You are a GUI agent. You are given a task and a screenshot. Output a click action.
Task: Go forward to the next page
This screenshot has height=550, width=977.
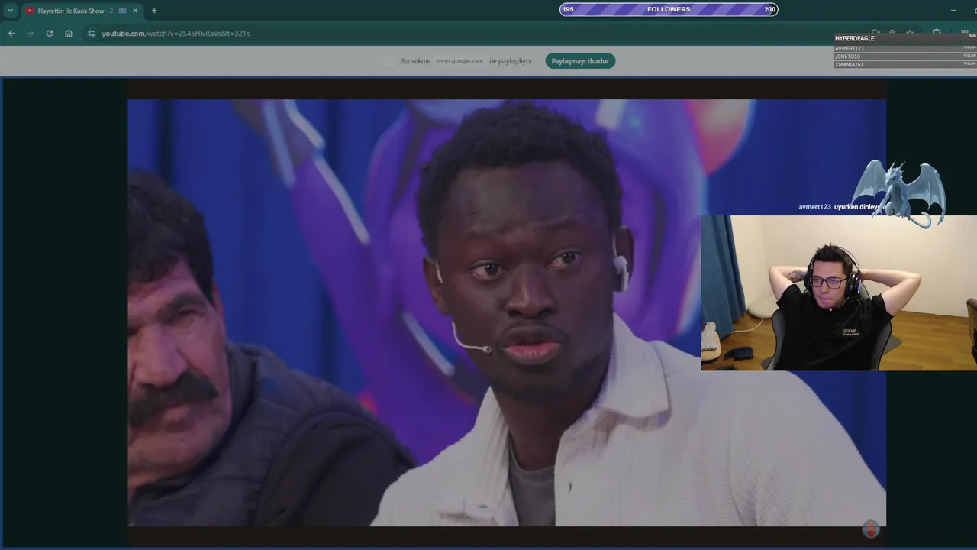click(x=31, y=34)
